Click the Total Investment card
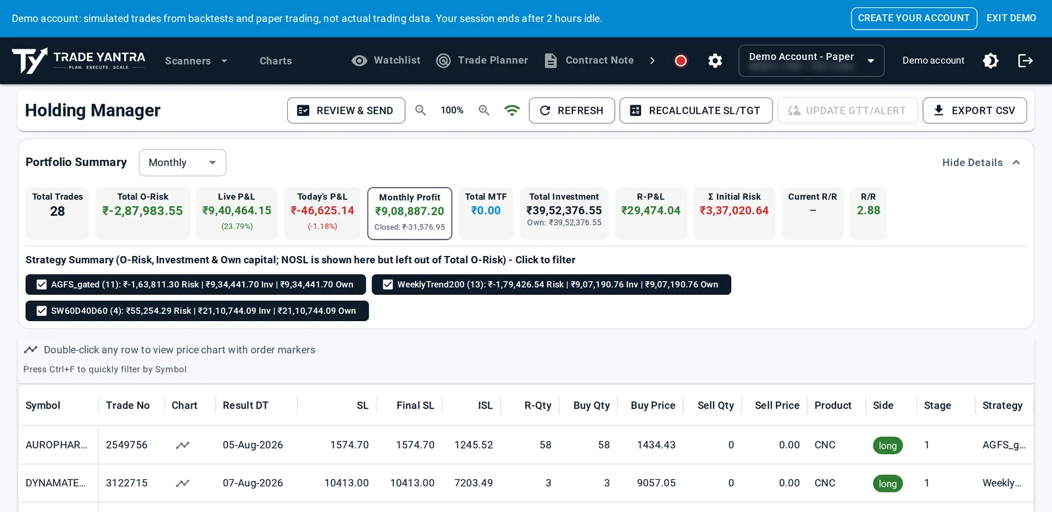This screenshot has width=1052, height=512. 564,213
